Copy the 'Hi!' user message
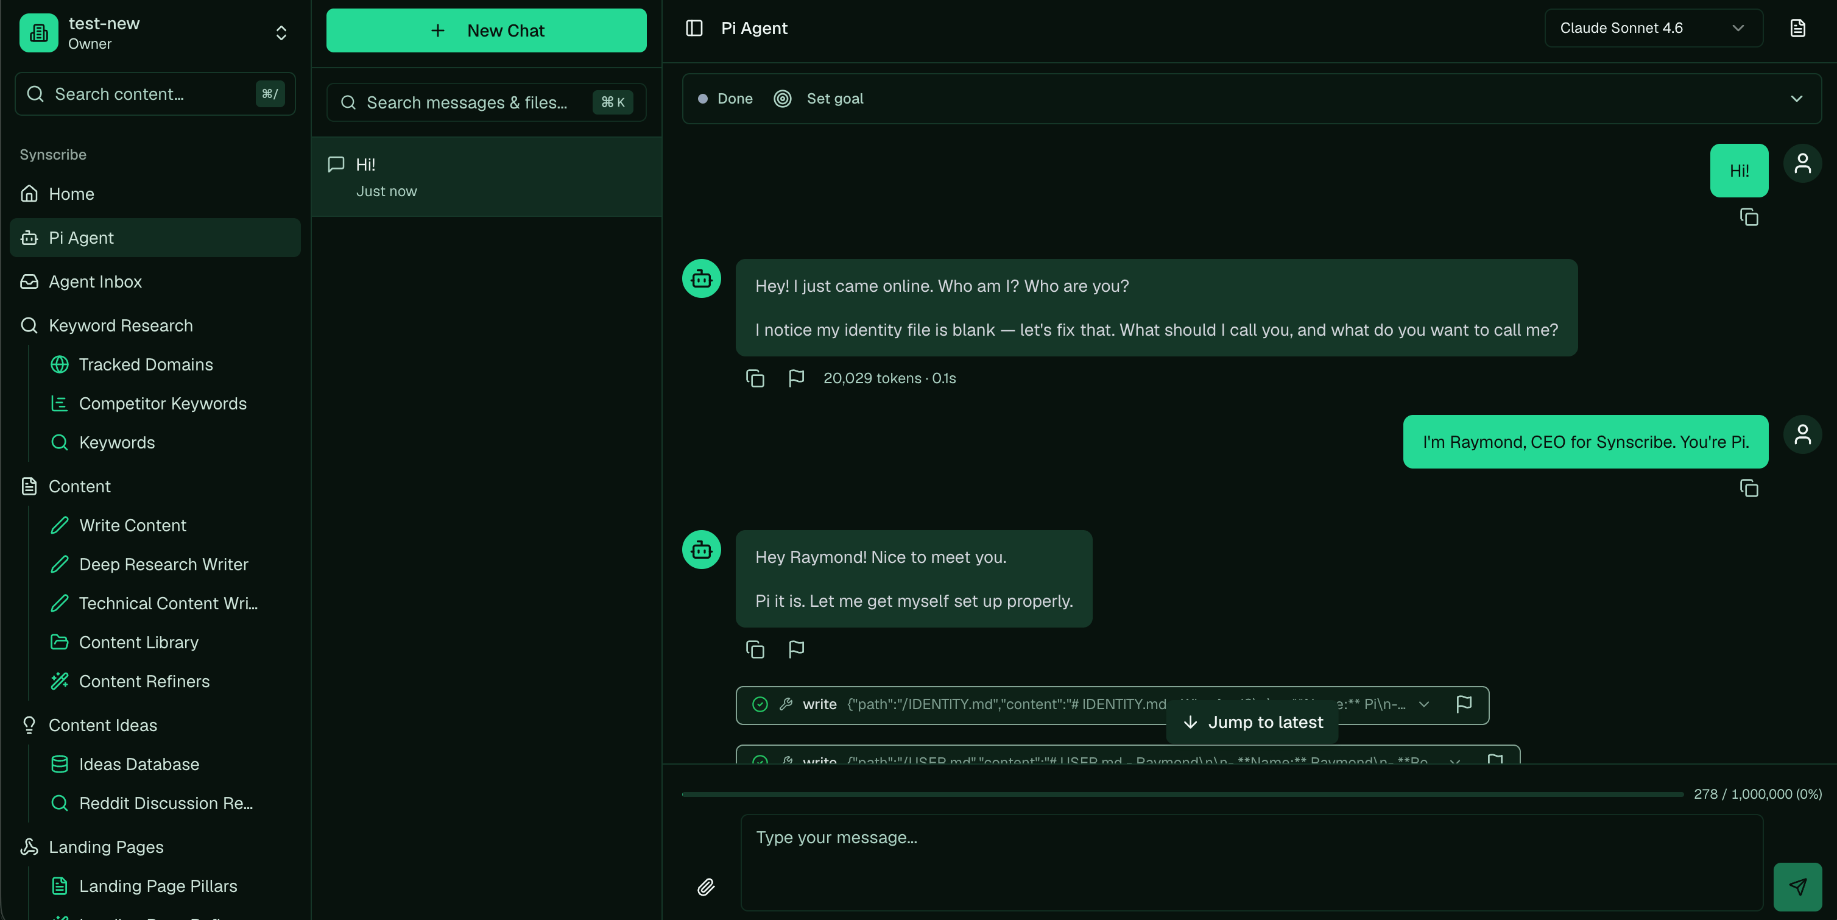The width and height of the screenshot is (1837, 920). coord(1749,217)
